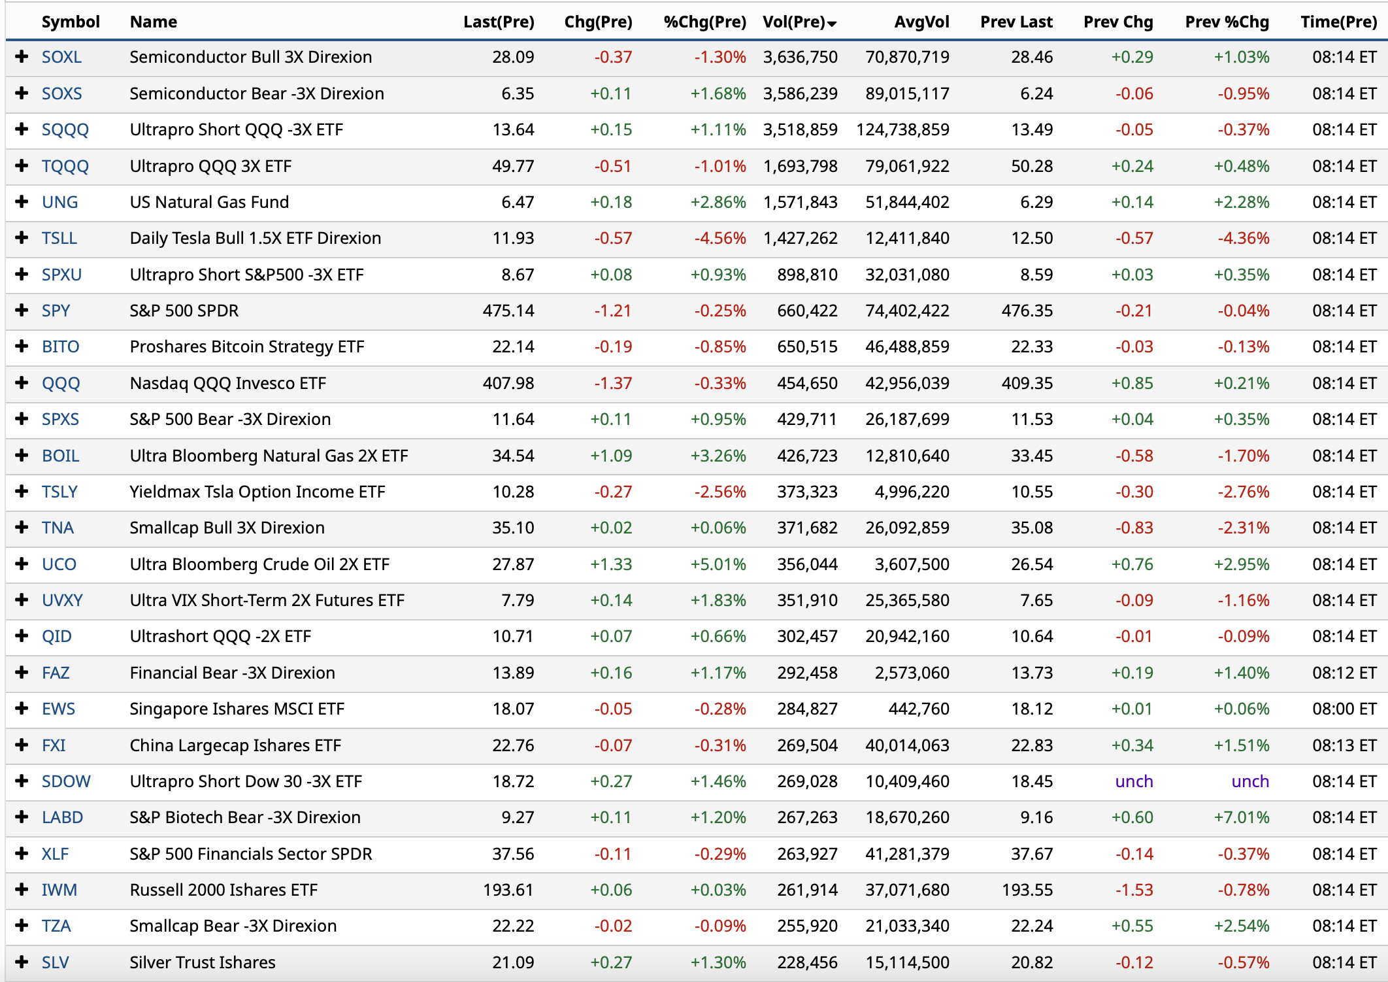Click the plus icon next to TSLL

tap(22, 237)
